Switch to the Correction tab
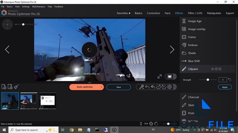Image resolution: width=238 pixels, height=133 pixels. 153,13
